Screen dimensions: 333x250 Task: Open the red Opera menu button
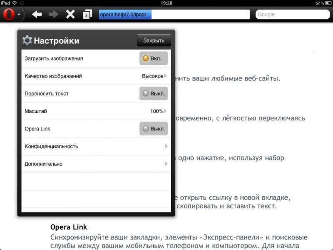coord(9,15)
